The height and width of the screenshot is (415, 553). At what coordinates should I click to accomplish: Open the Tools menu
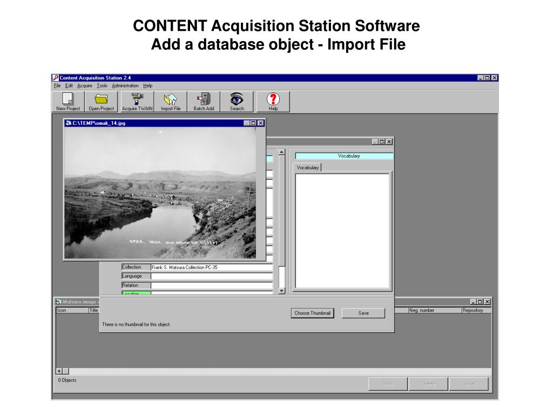102,86
